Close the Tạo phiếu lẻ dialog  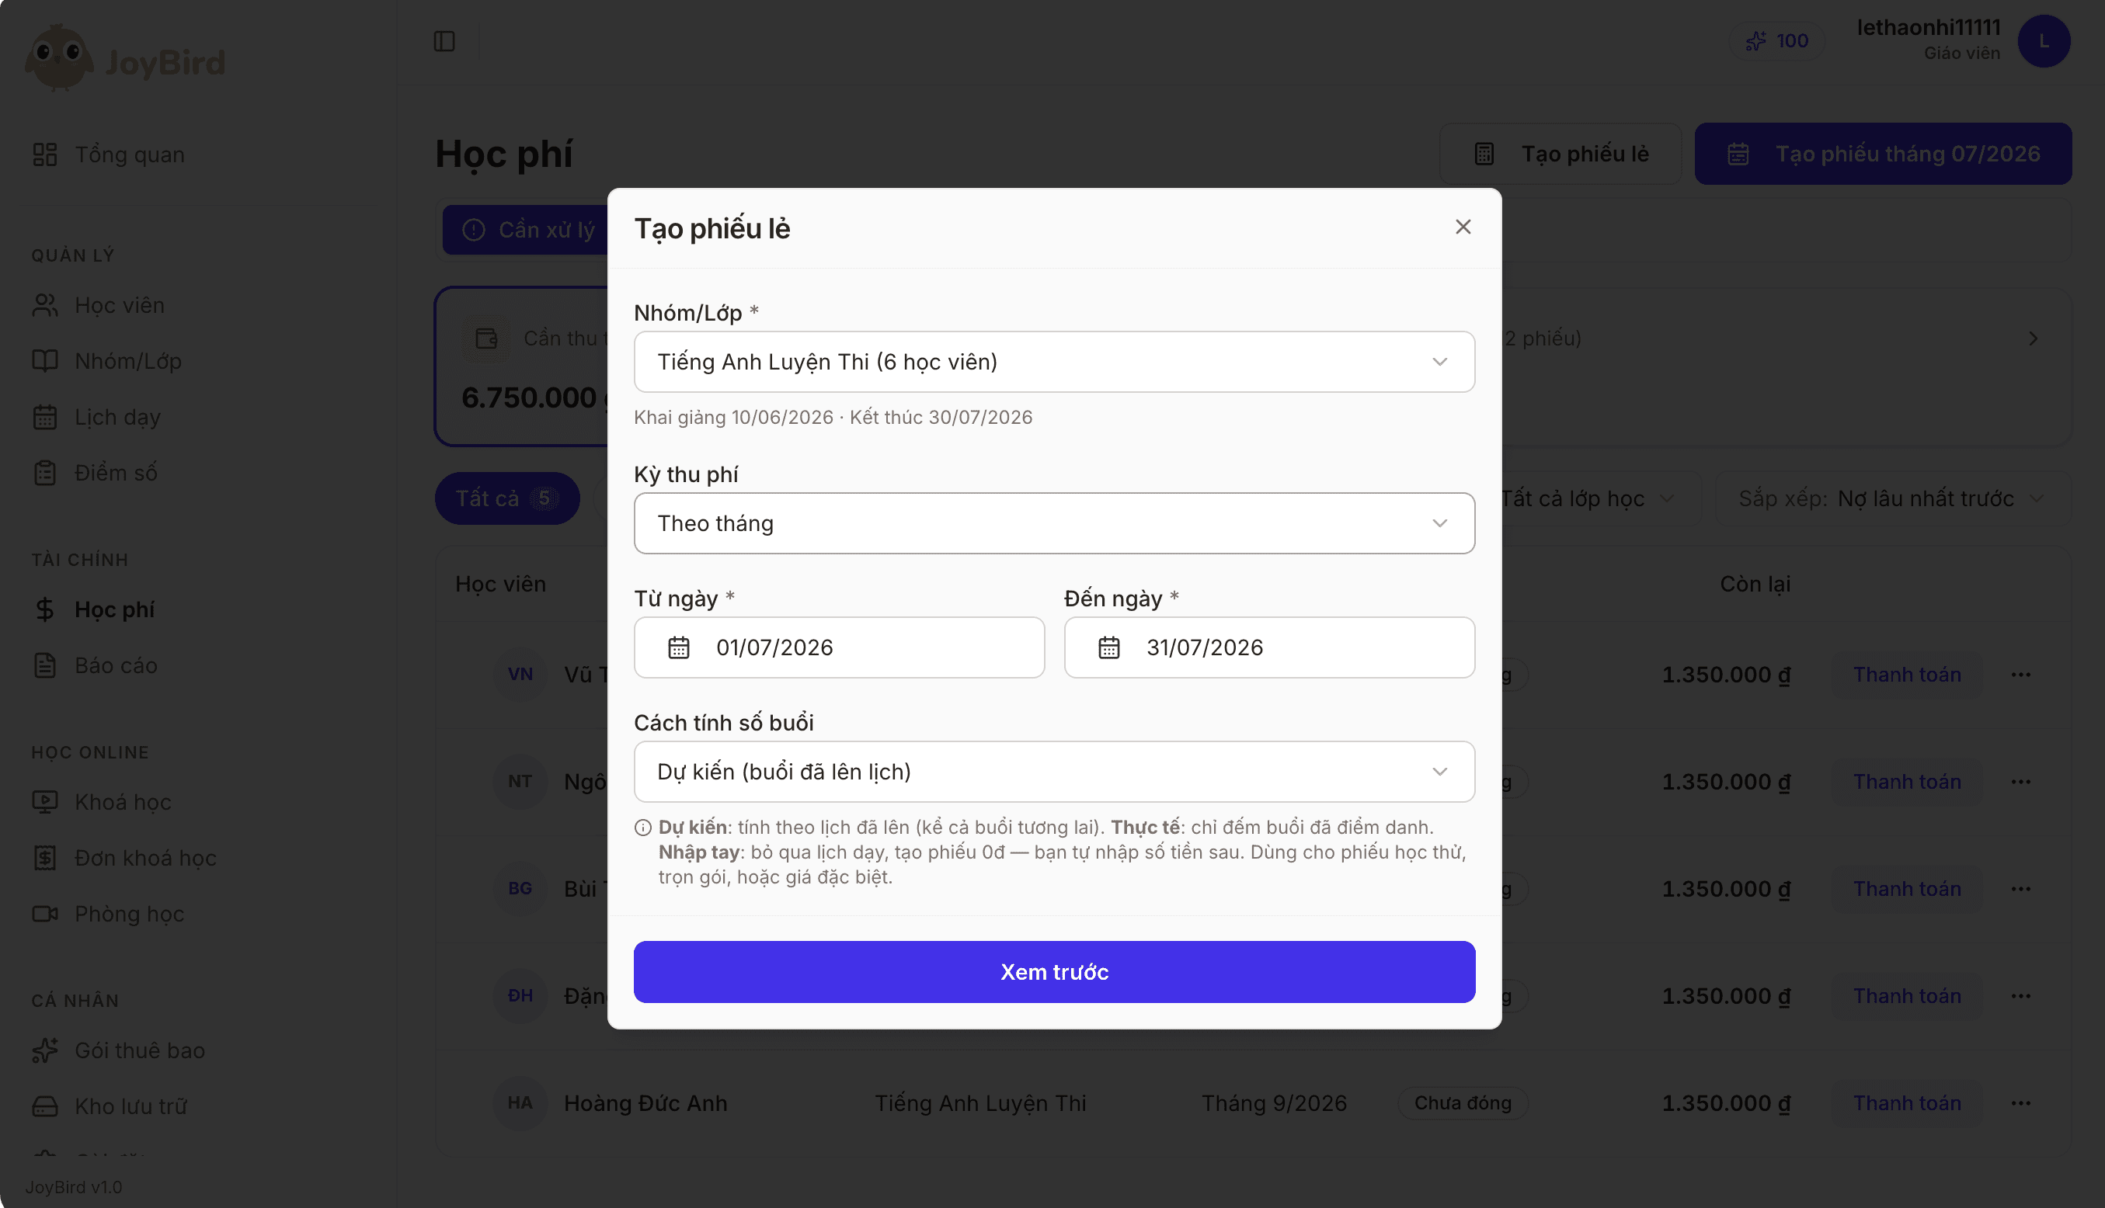tap(1463, 227)
